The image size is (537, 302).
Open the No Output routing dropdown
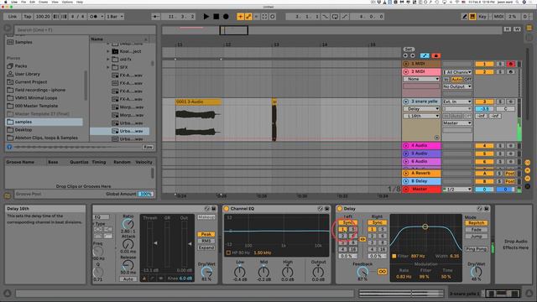[x=457, y=86]
